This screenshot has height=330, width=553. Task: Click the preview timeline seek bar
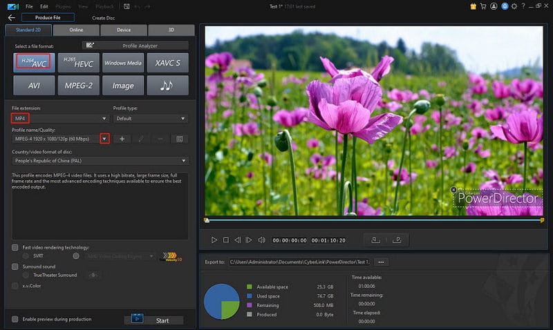[x=373, y=220]
